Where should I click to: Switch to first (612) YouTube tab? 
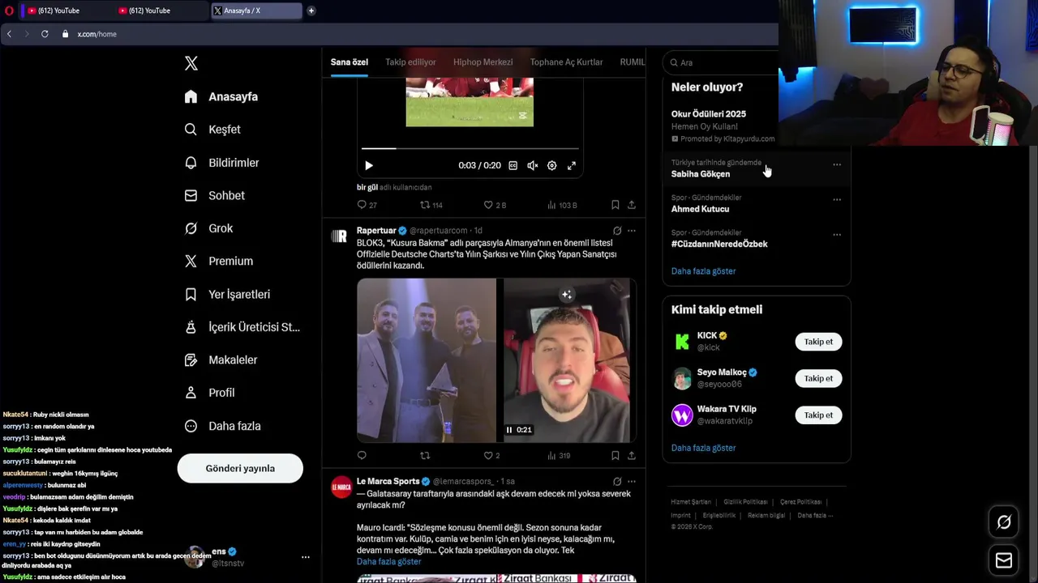point(65,11)
